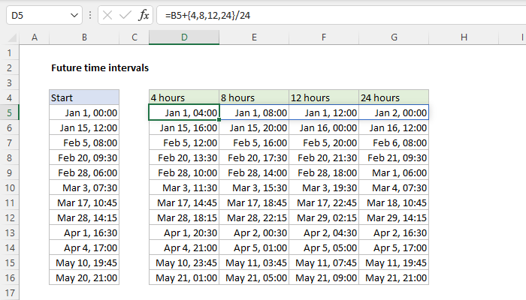Image resolution: width=526 pixels, height=300 pixels.
Task: Select cell containing 'Jan 2, 00:00'
Action: click(x=394, y=112)
